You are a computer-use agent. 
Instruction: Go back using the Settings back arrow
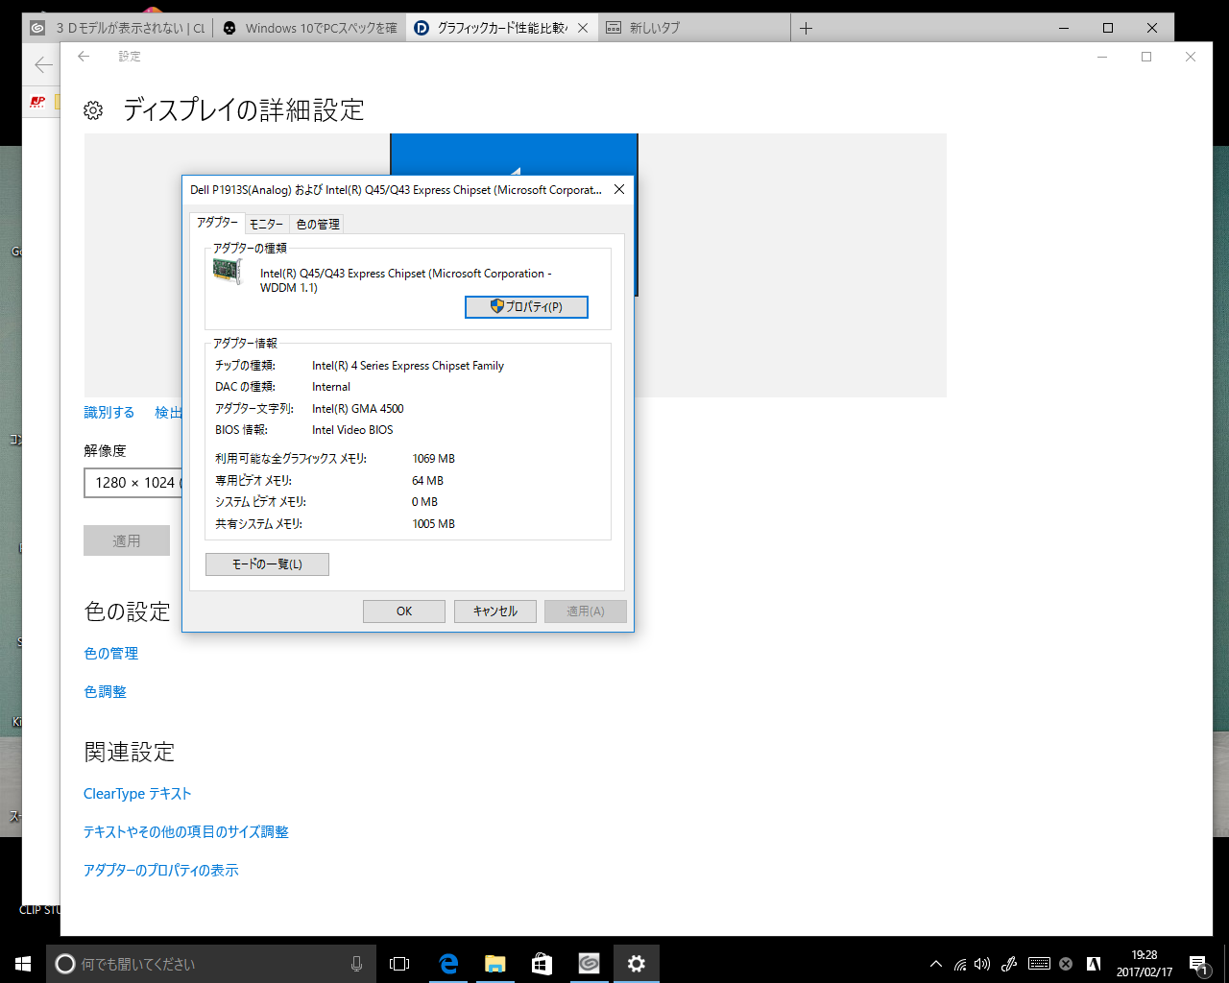pos(84,57)
